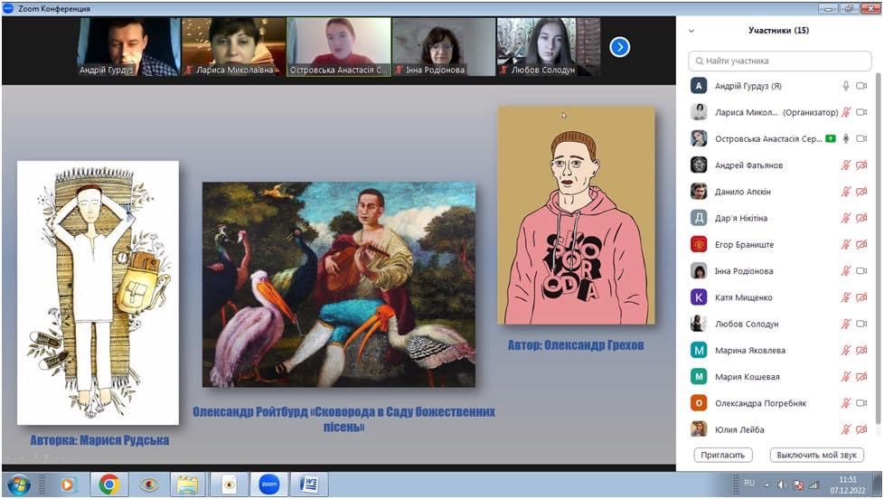Click muted mic icon for Любов Солодун
Image resolution: width=884 pixels, height=499 pixels.
pos(846,325)
